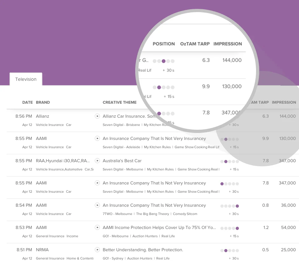Click the Home & Contents product label
The height and width of the screenshot is (263, 299).
click(80, 259)
